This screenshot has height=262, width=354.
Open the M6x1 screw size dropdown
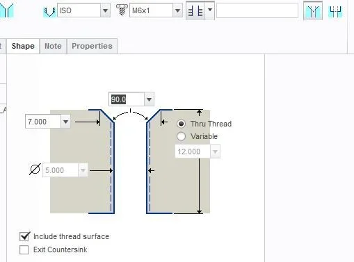(x=177, y=10)
